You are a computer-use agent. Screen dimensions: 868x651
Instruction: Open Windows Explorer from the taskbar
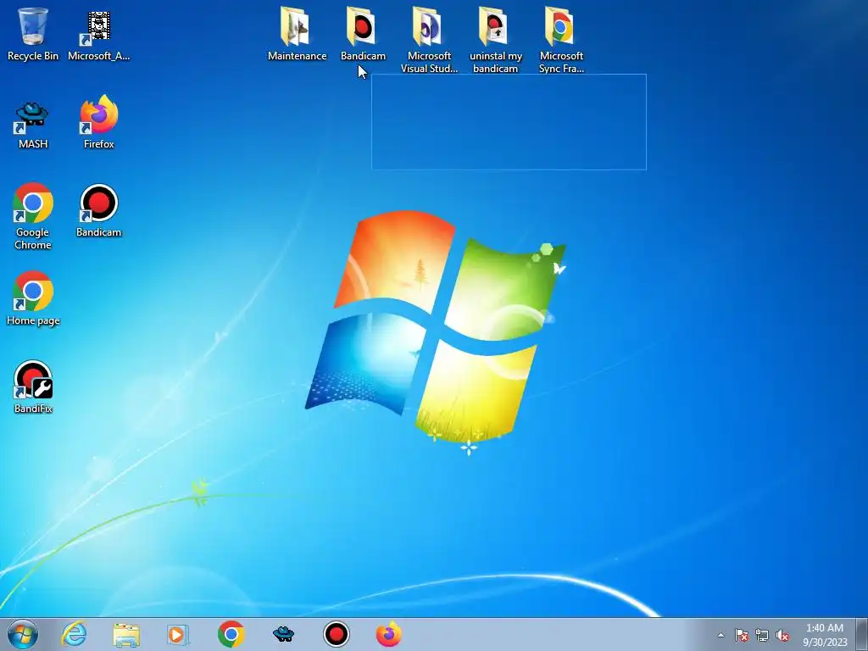coord(126,634)
